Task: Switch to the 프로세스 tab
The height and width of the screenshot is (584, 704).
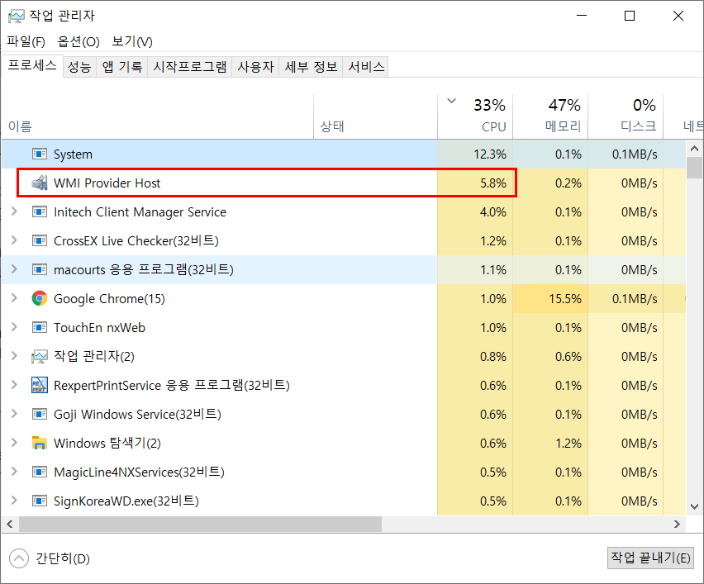Action: [32, 65]
